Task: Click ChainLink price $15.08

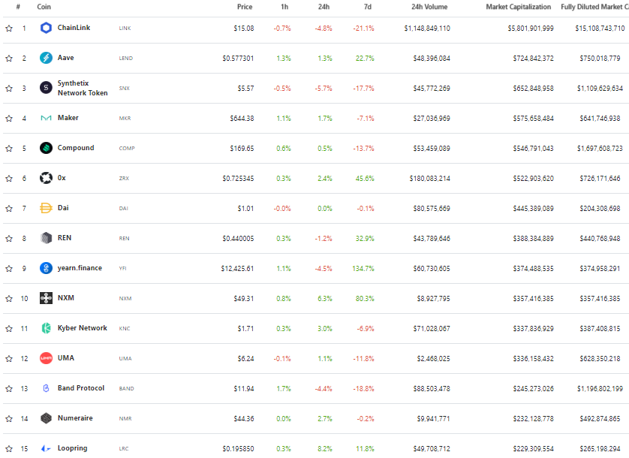Action: pos(244,28)
